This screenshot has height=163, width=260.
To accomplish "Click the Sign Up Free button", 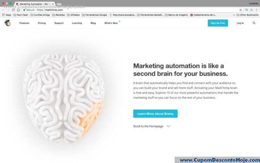I will click(218, 23).
